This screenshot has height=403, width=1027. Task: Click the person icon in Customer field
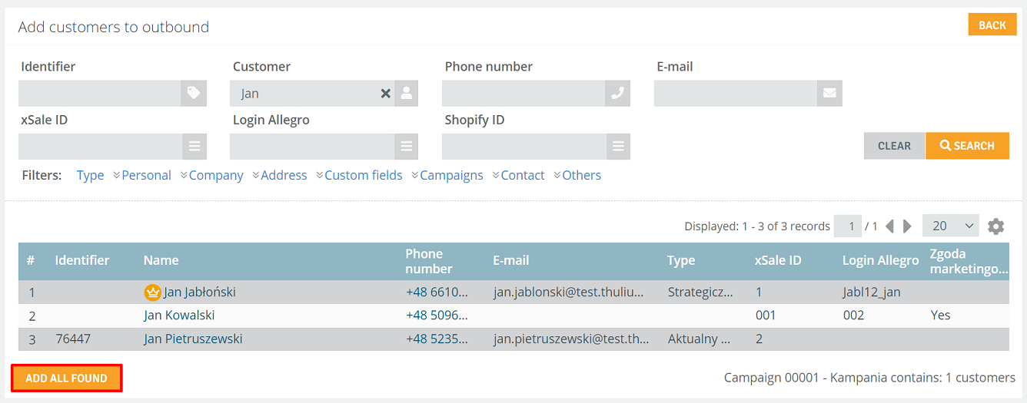coord(407,94)
